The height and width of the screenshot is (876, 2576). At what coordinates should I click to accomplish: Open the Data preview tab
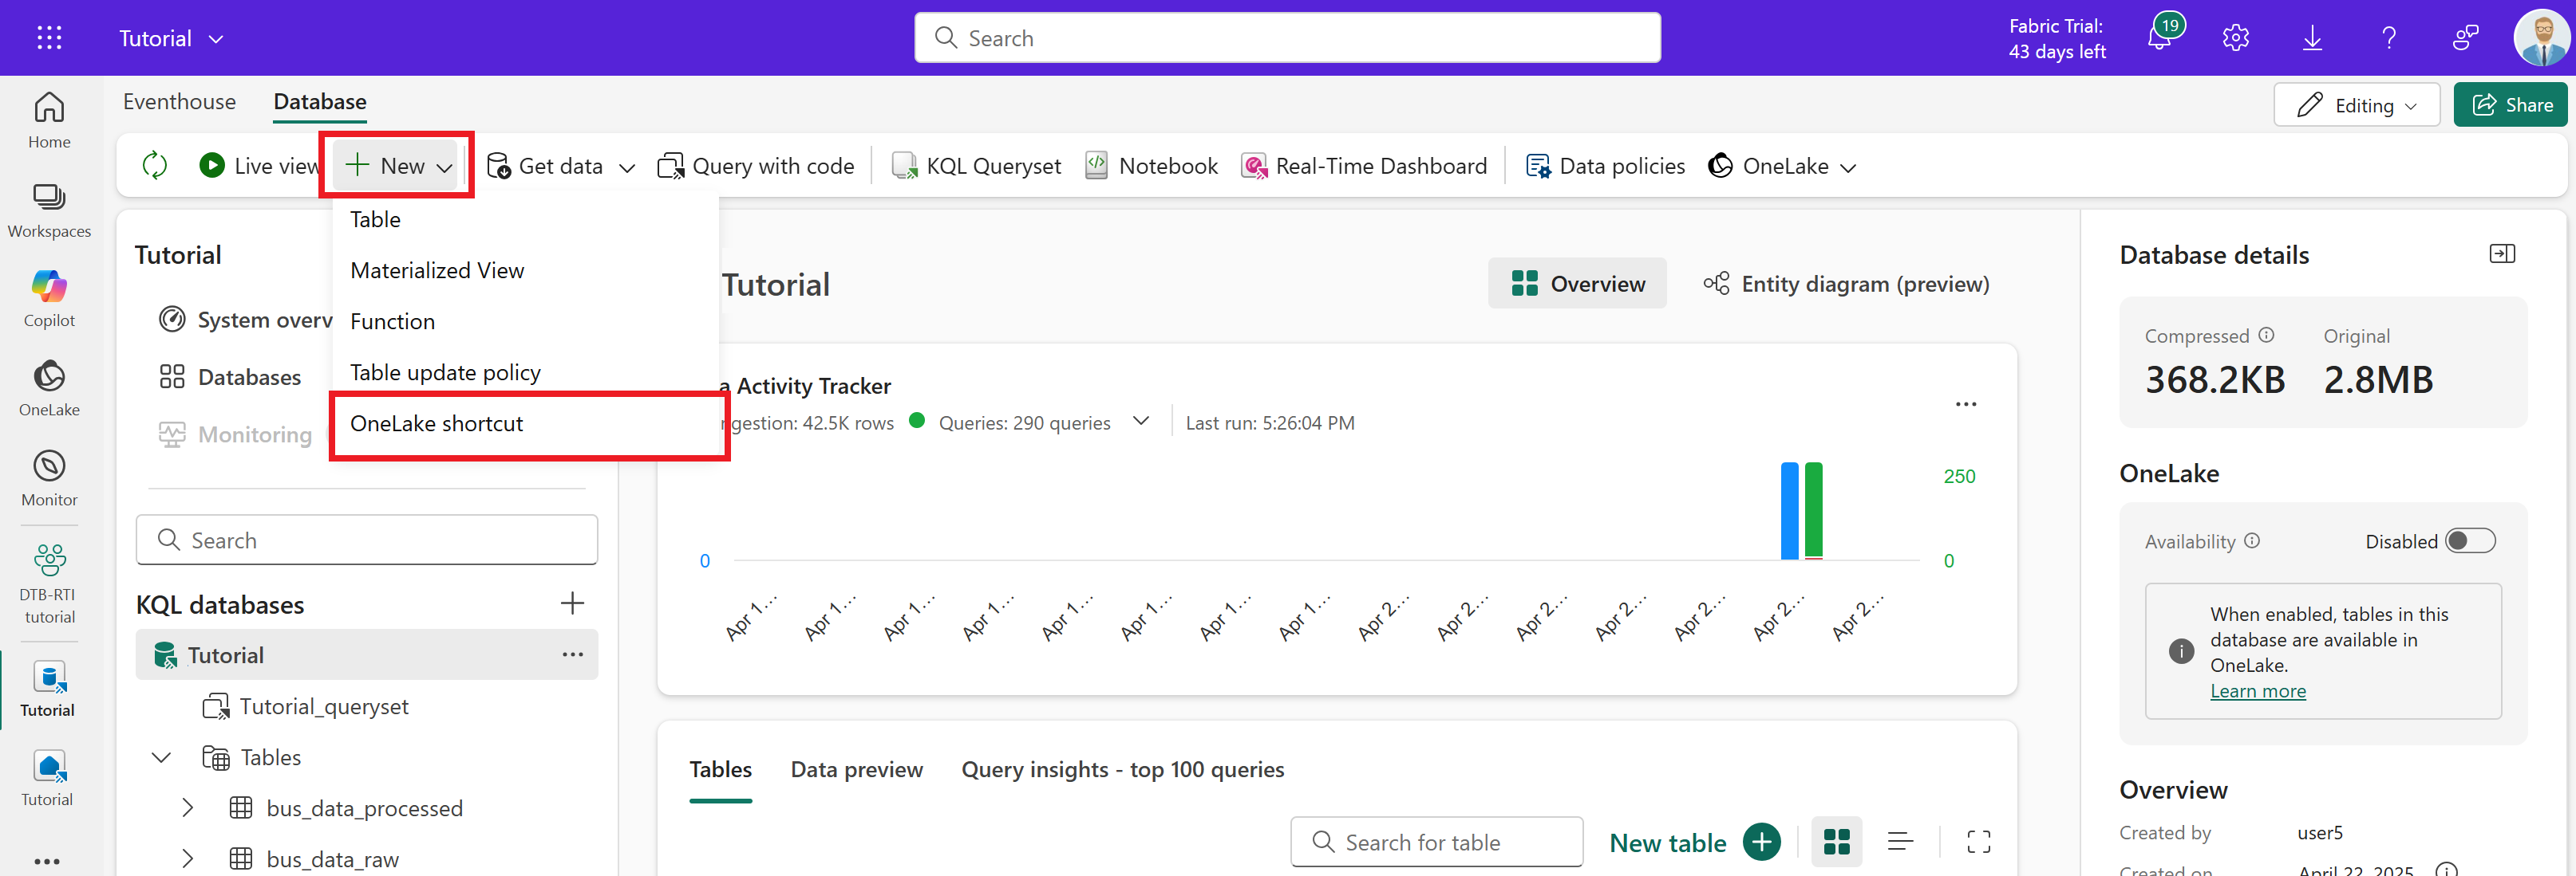(857, 769)
